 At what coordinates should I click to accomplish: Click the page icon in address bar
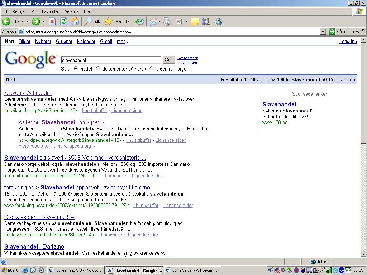click(21, 32)
